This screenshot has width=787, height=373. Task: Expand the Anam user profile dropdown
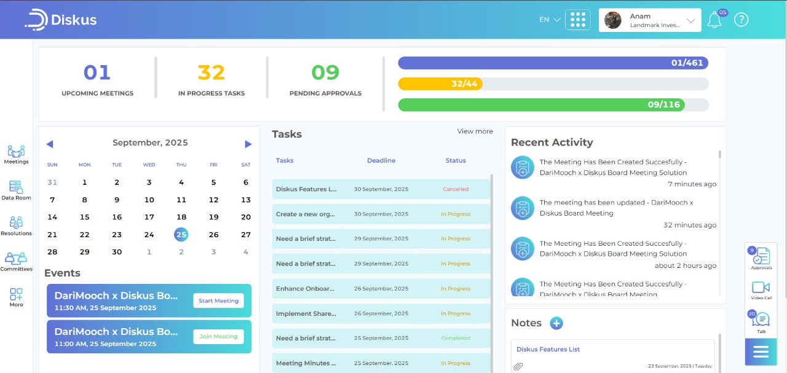click(650, 20)
